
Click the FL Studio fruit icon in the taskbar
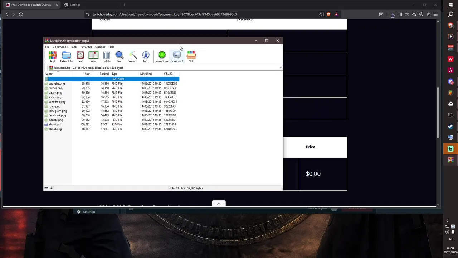(450, 93)
